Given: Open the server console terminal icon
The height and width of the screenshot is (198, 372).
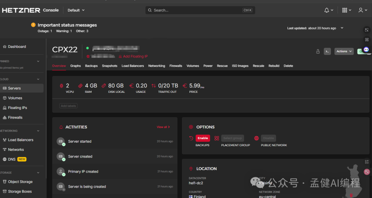Looking at the screenshot, I should [x=327, y=52].
